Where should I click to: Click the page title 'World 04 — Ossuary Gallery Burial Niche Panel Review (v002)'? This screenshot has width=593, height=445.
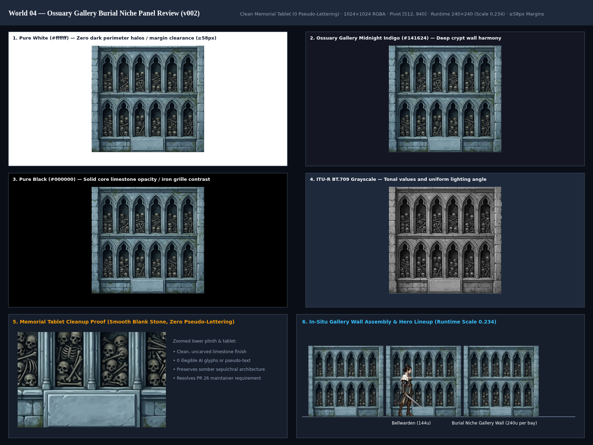(104, 13)
